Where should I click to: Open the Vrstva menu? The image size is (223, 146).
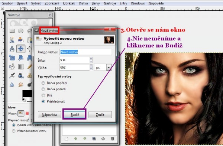(x=83, y=3)
